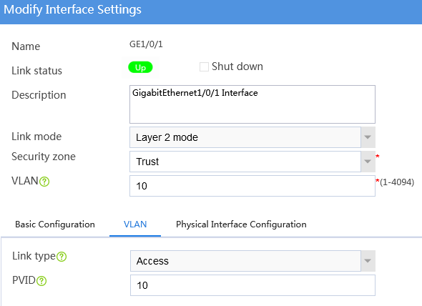Image resolution: width=422 pixels, height=306 pixels.
Task: Enable the Shut down checkbox
Action: (x=204, y=66)
